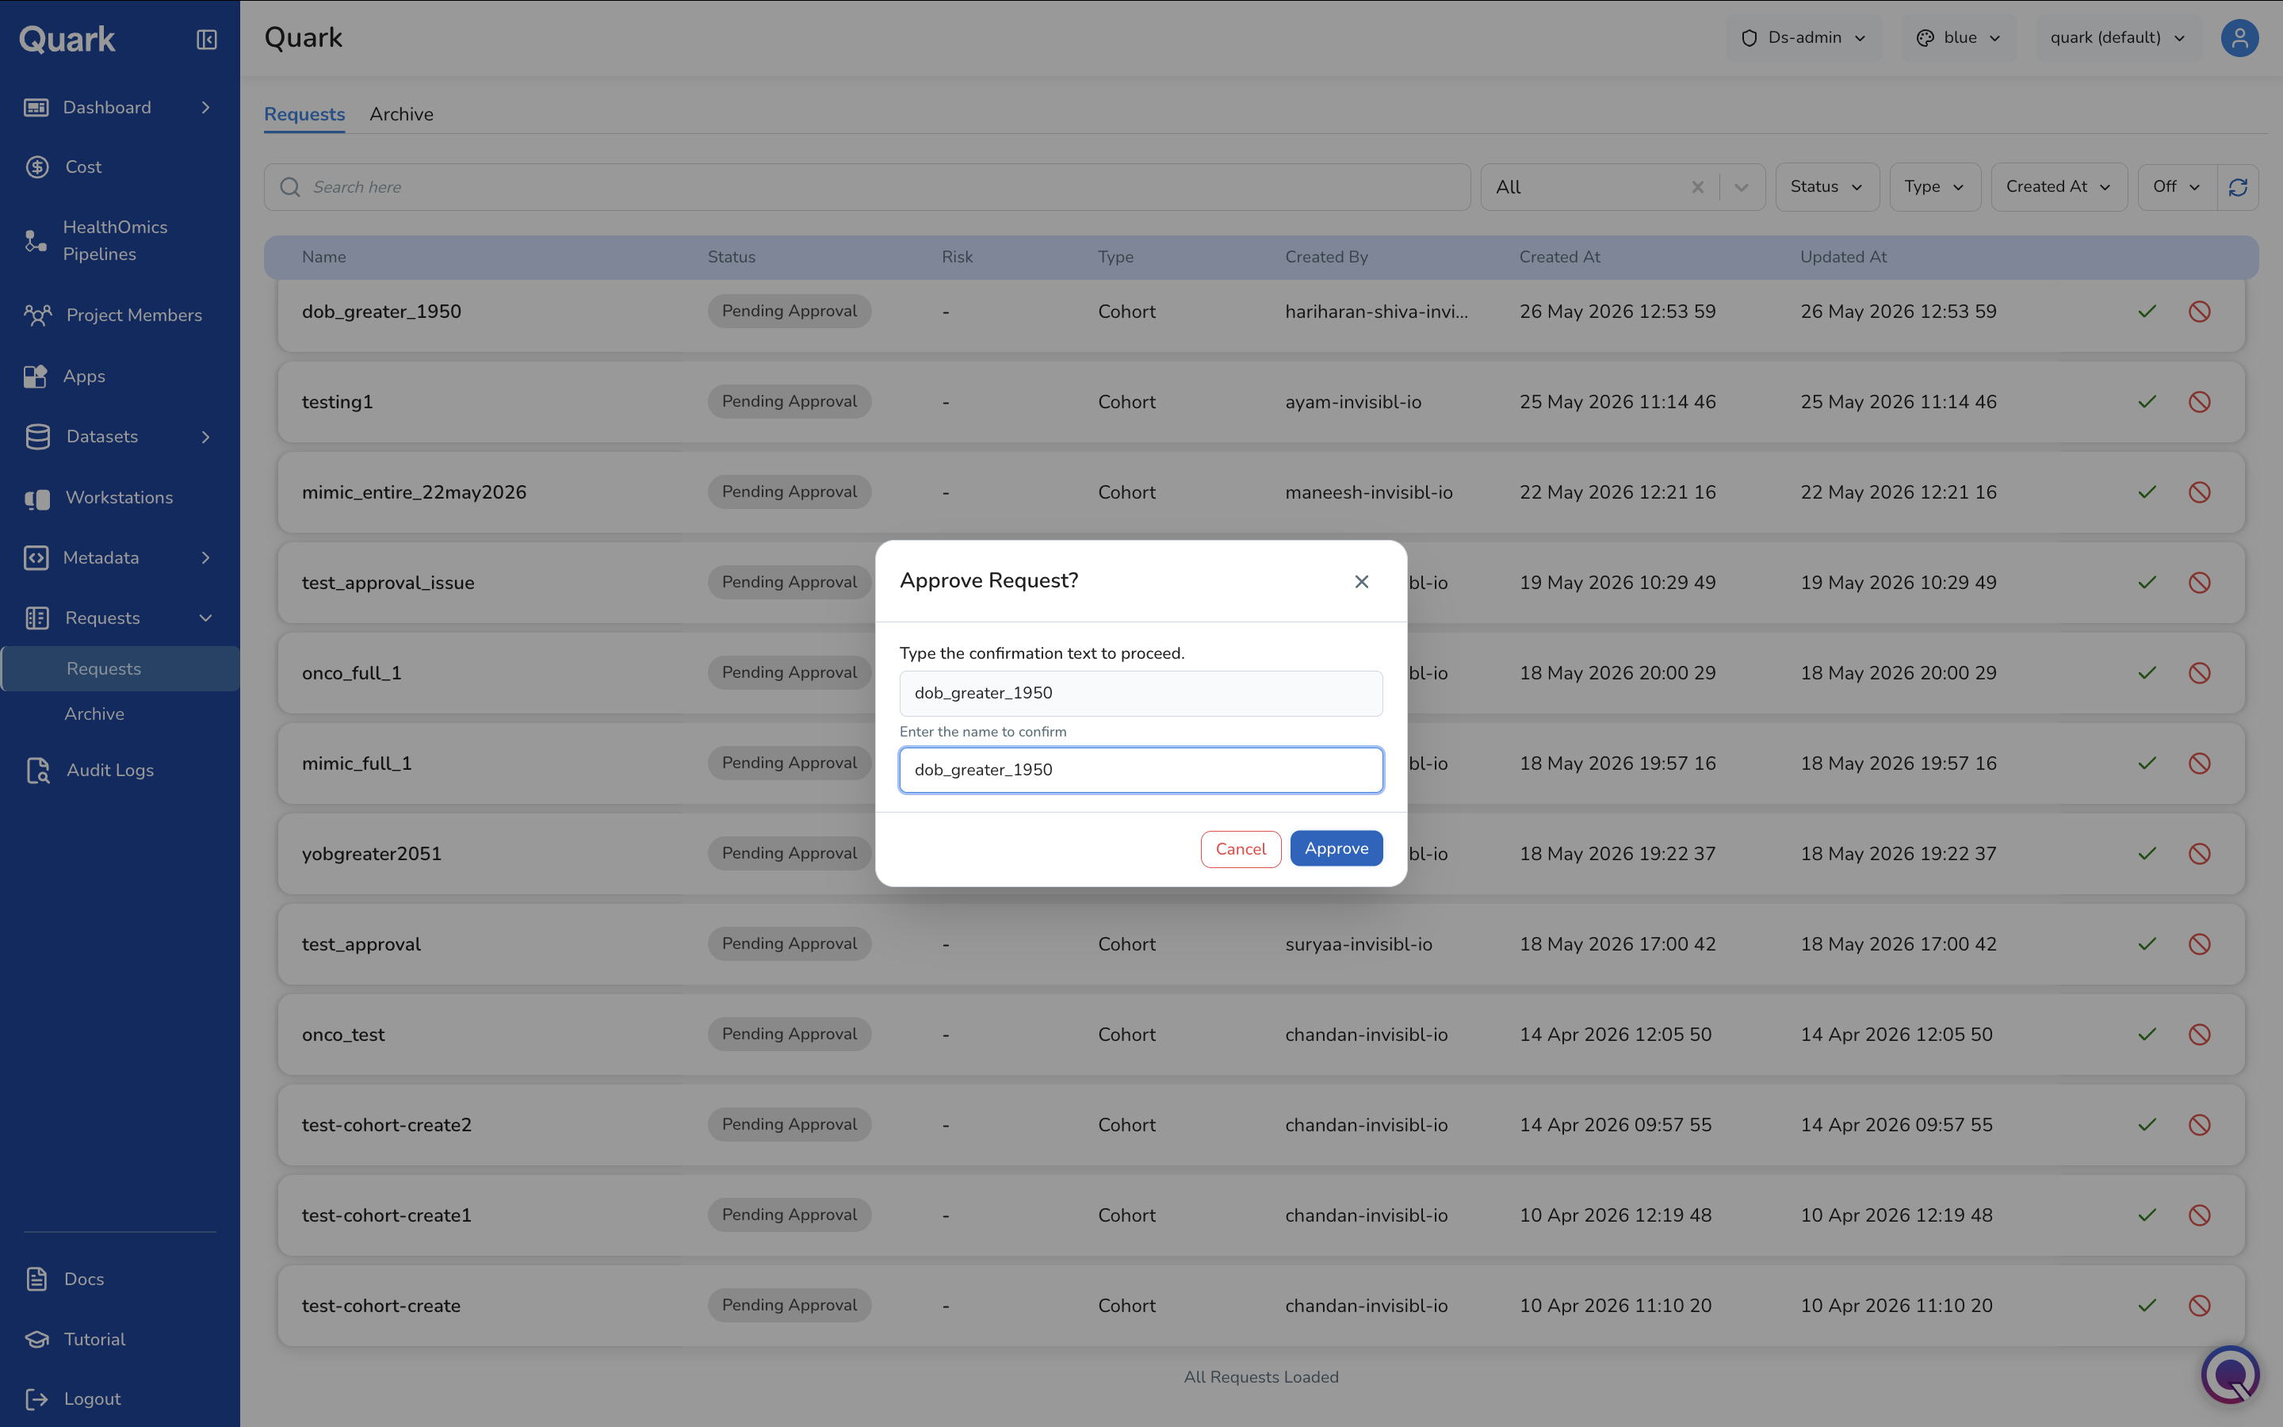Collapse the Requests submenu chevron
2283x1427 pixels.
pos(205,618)
